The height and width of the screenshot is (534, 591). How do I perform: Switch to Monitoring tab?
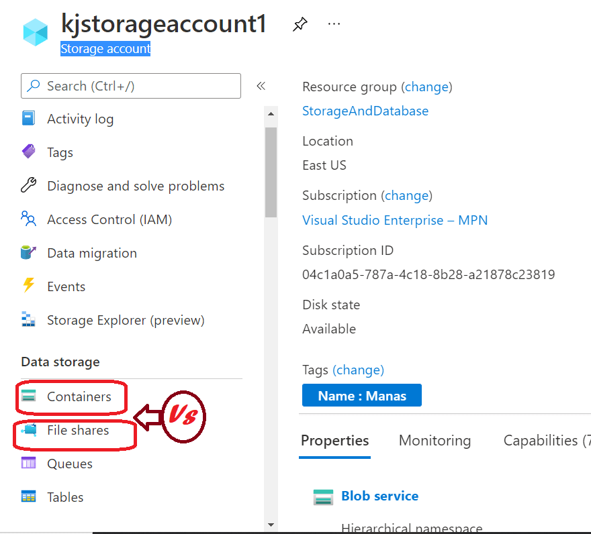(435, 441)
